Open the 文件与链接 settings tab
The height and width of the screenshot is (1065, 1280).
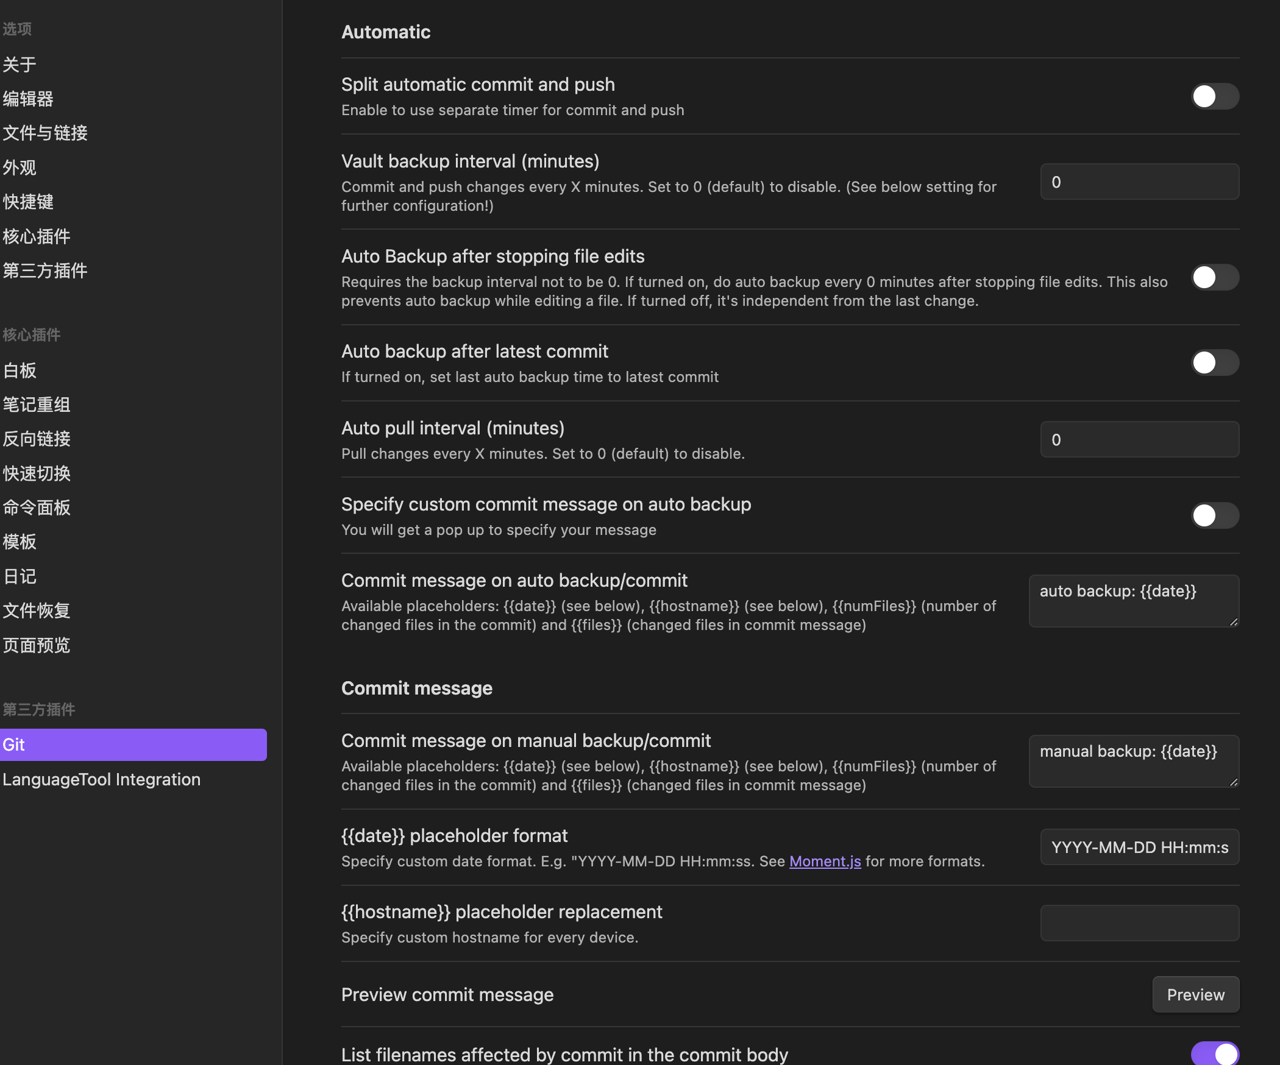coord(45,133)
